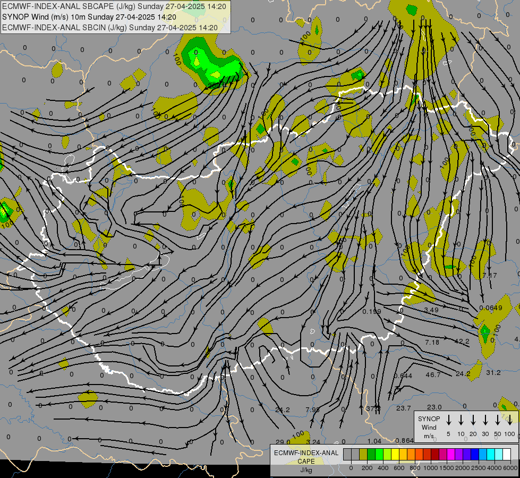Click the '2500' tick on CAPE scale
This screenshot has height=478, width=520.
click(479, 468)
